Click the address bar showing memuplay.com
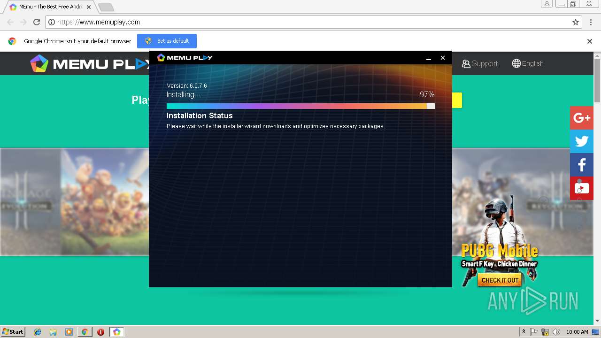 click(314, 22)
